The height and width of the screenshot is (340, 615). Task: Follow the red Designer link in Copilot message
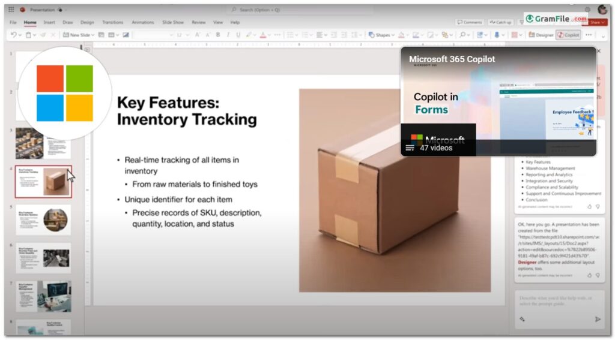527,262
